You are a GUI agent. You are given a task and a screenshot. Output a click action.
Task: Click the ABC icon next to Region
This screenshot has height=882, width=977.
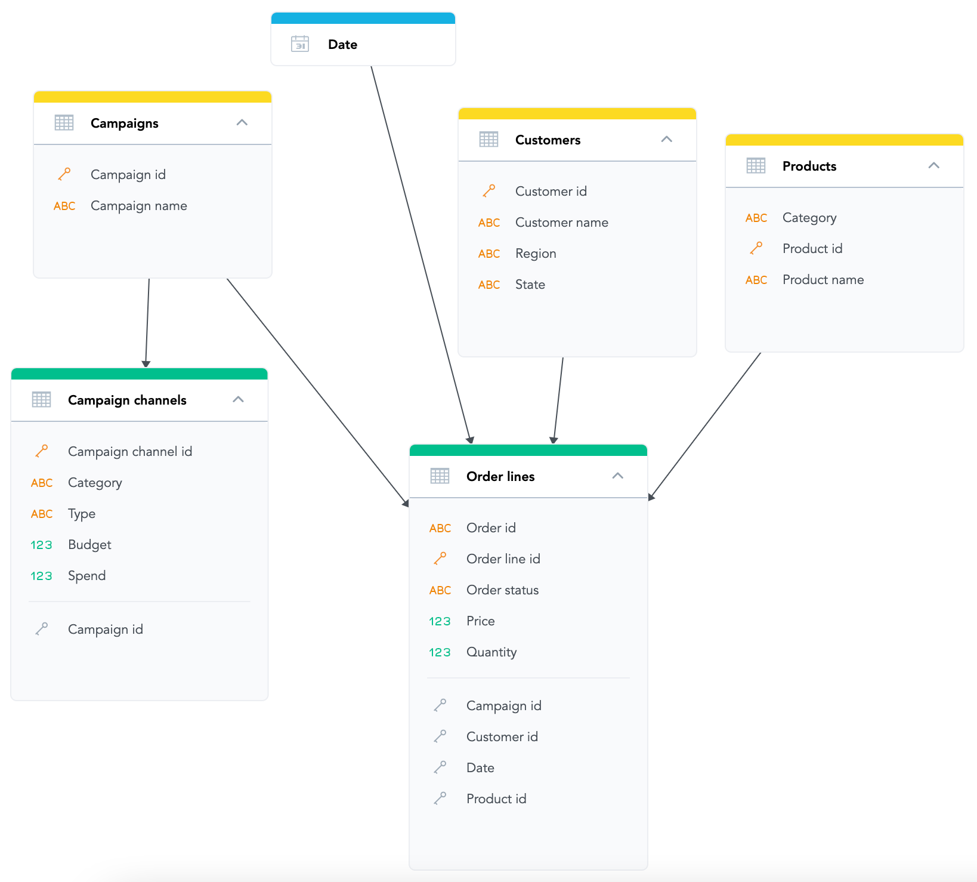[488, 254]
